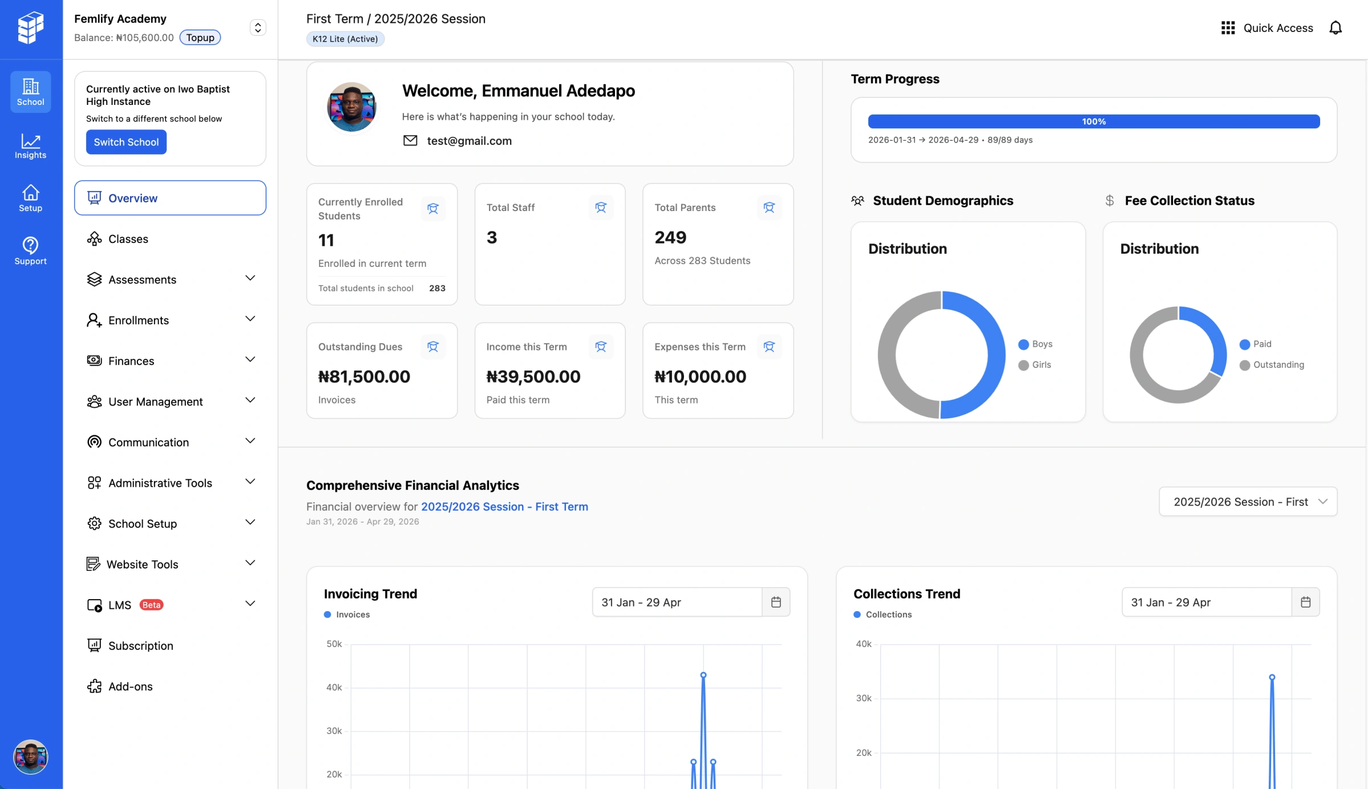Viewport: 1368px width, 789px height.
Task: Click the Communication broadcast icon
Action: coord(95,442)
